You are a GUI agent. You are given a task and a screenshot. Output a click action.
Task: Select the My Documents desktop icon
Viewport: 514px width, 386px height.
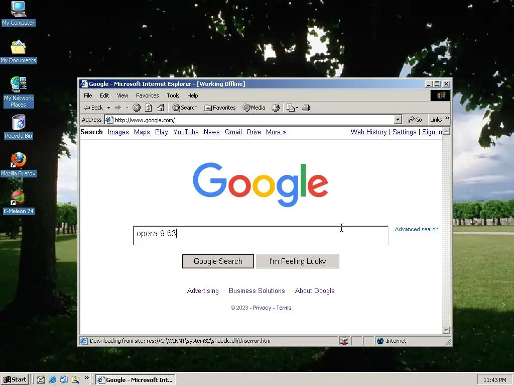coord(18,52)
